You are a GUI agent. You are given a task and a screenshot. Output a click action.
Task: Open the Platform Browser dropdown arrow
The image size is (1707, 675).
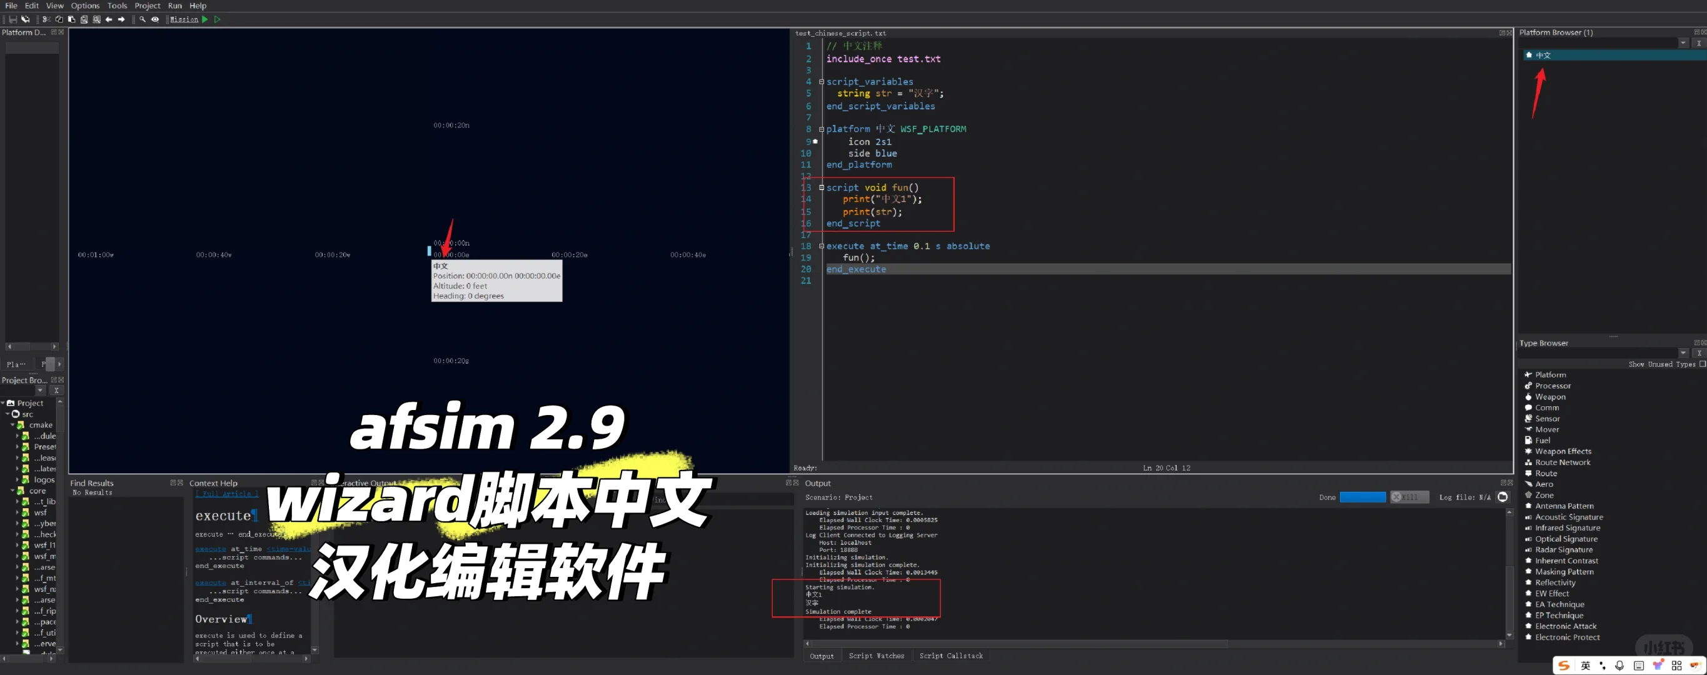pyautogui.click(x=1683, y=42)
